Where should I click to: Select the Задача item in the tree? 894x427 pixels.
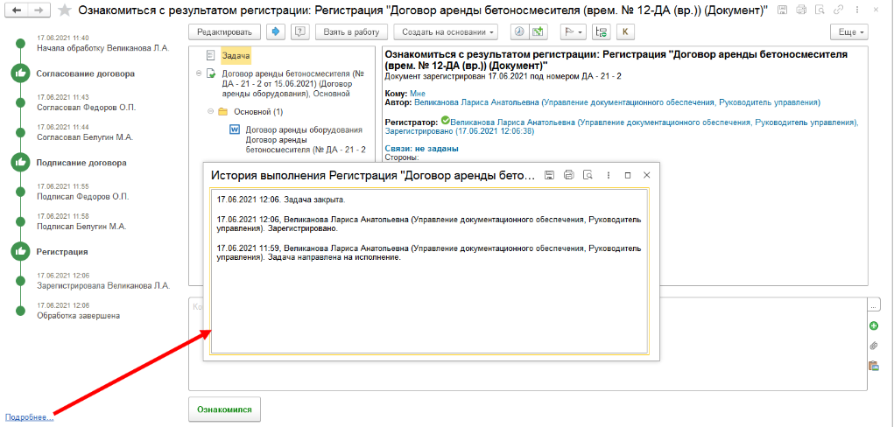pos(236,55)
